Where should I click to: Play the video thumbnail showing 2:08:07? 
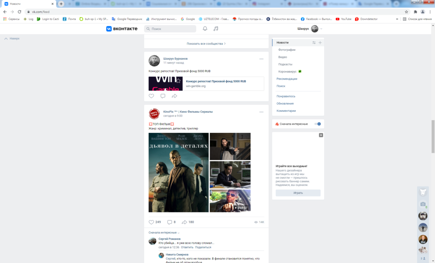(x=230, y=201)
